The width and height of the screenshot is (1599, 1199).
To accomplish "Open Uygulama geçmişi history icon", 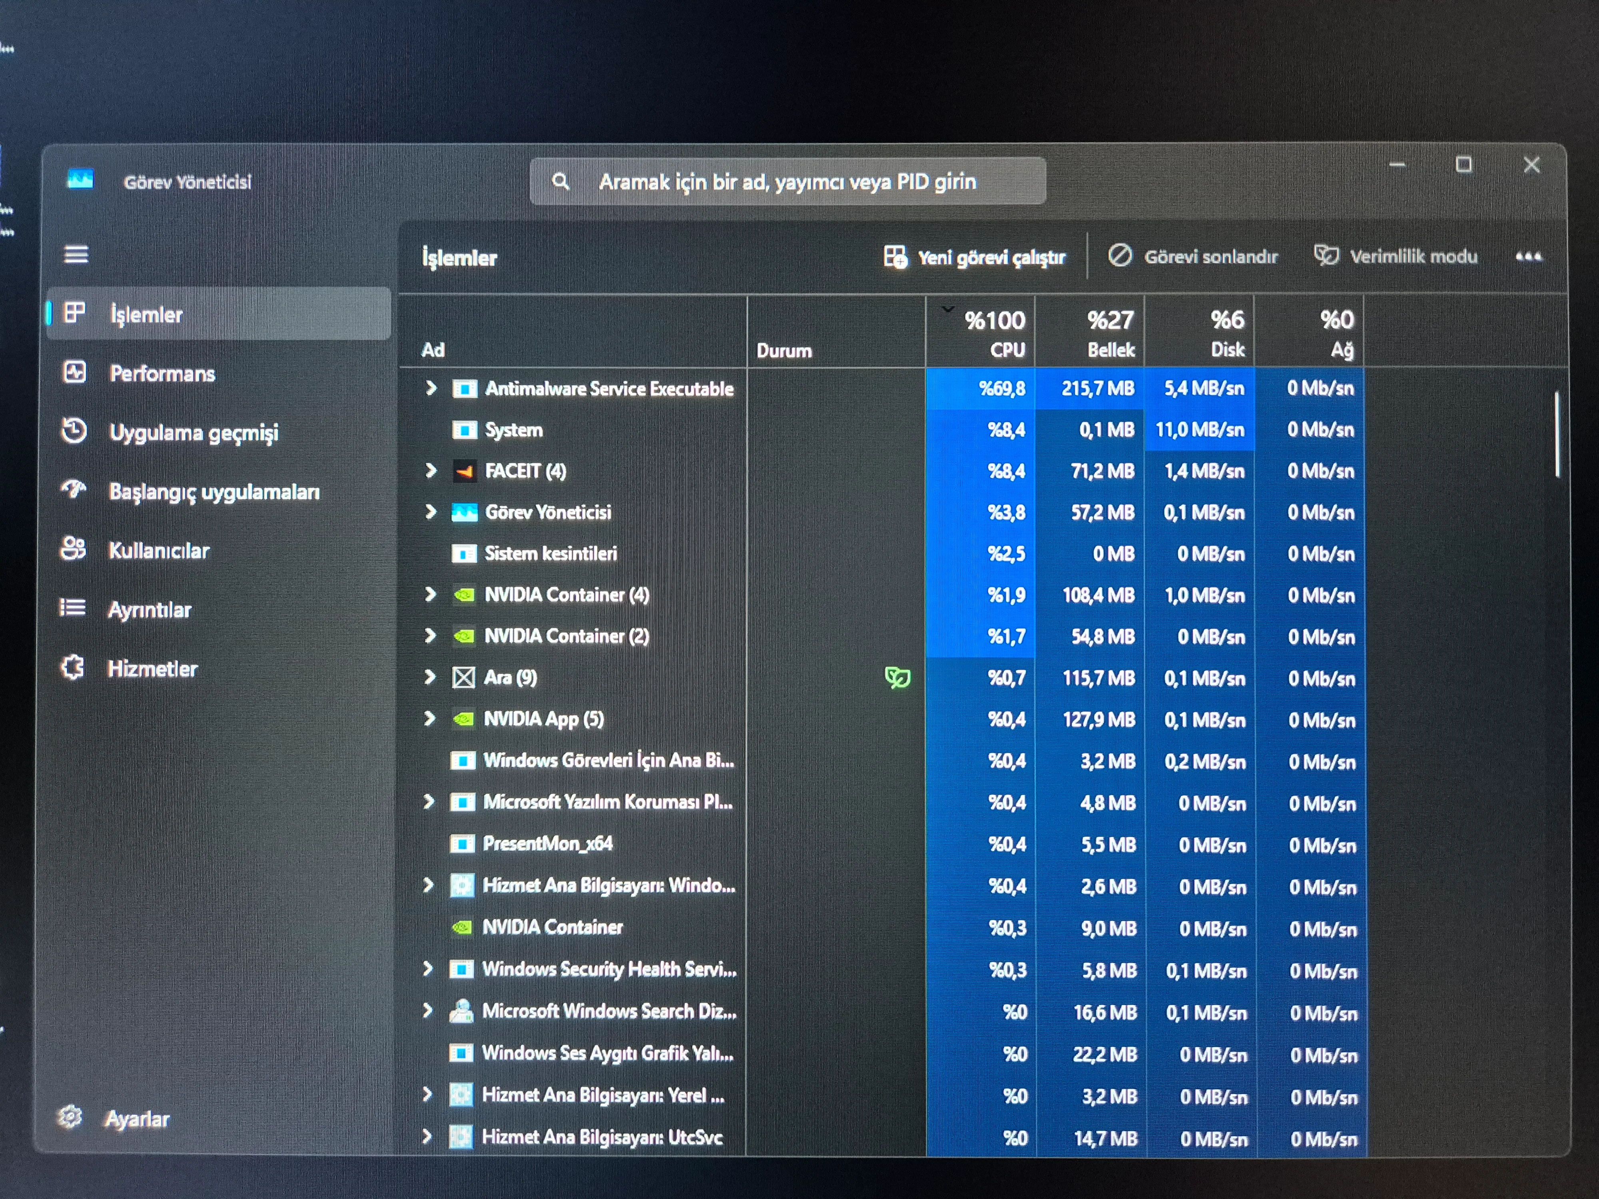I will (74, 431).
